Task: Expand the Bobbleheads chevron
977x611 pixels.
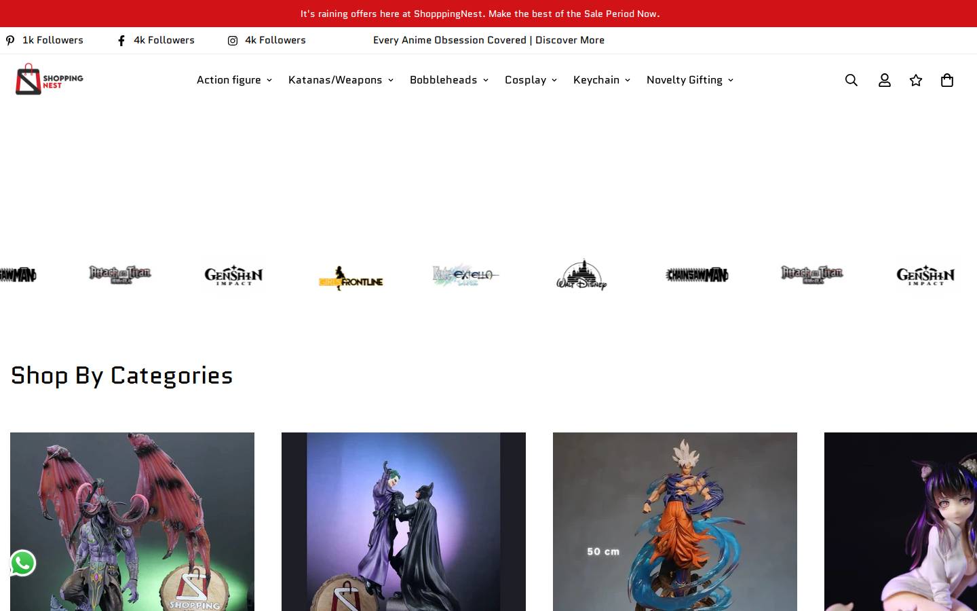Action: (x=485, y=80)
